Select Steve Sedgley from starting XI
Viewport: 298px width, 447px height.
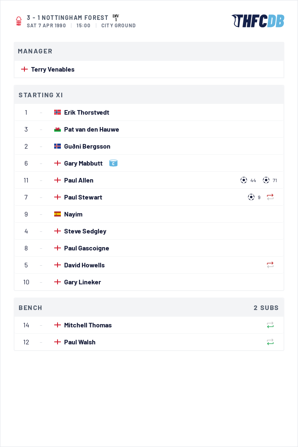(x=149, y=231)
